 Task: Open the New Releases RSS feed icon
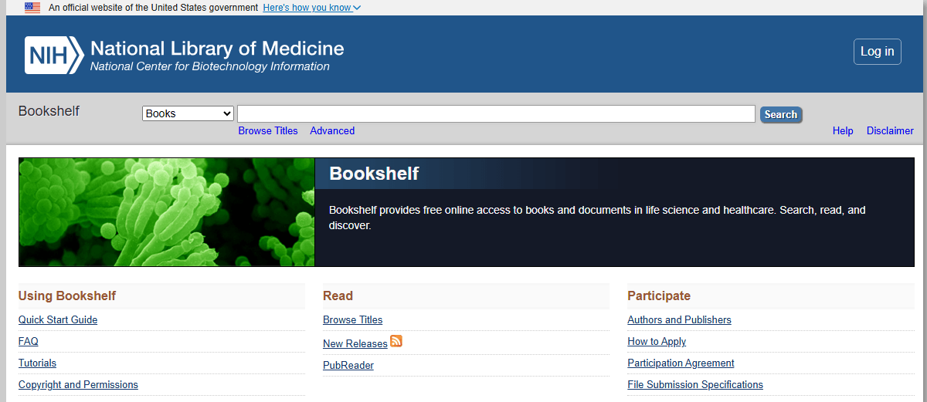[x=396, y=341]
